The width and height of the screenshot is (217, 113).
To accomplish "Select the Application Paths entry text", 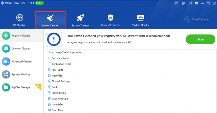I will click(62, 64).
